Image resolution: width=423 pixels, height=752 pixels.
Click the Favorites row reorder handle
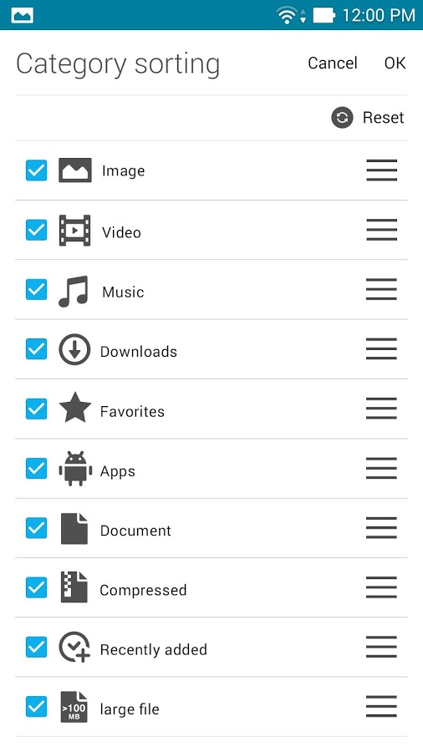tap(382, 409)
